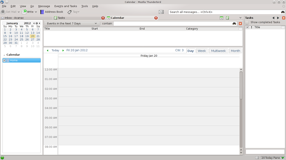Close the event search pane
Viewport: 286px width, 160px height.
[240, 24]
